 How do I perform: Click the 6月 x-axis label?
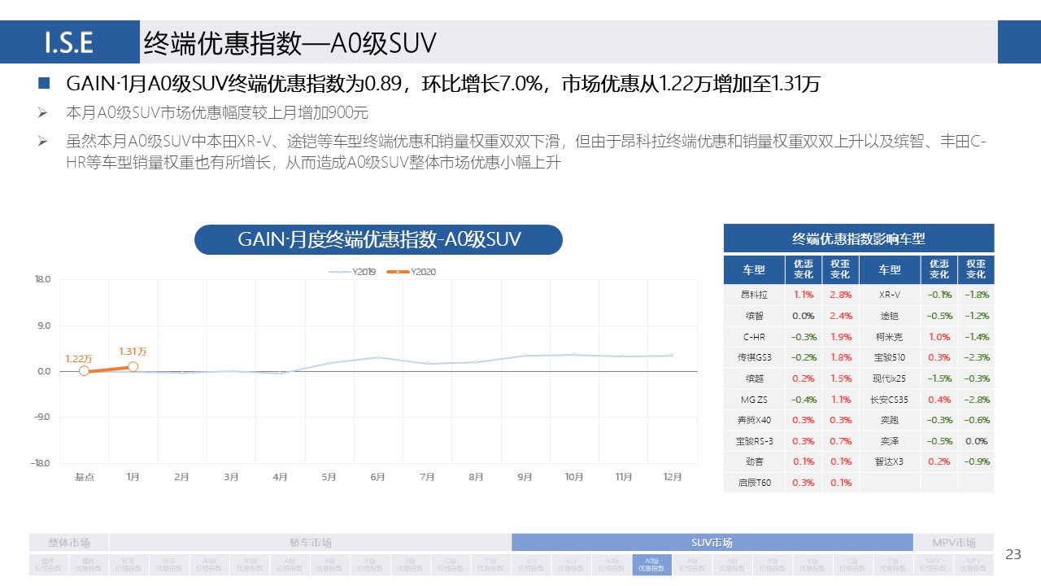378,477
